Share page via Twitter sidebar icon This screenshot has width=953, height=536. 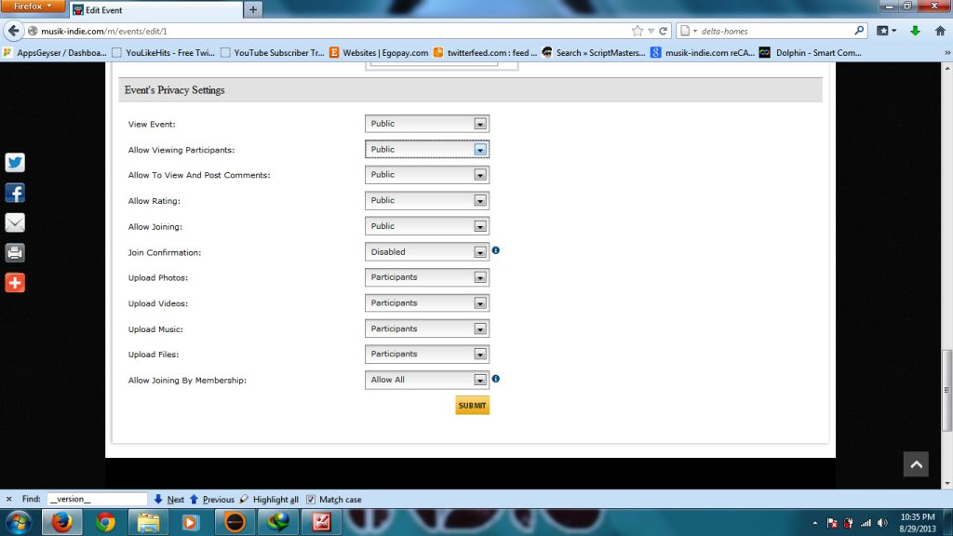[15, 163]
